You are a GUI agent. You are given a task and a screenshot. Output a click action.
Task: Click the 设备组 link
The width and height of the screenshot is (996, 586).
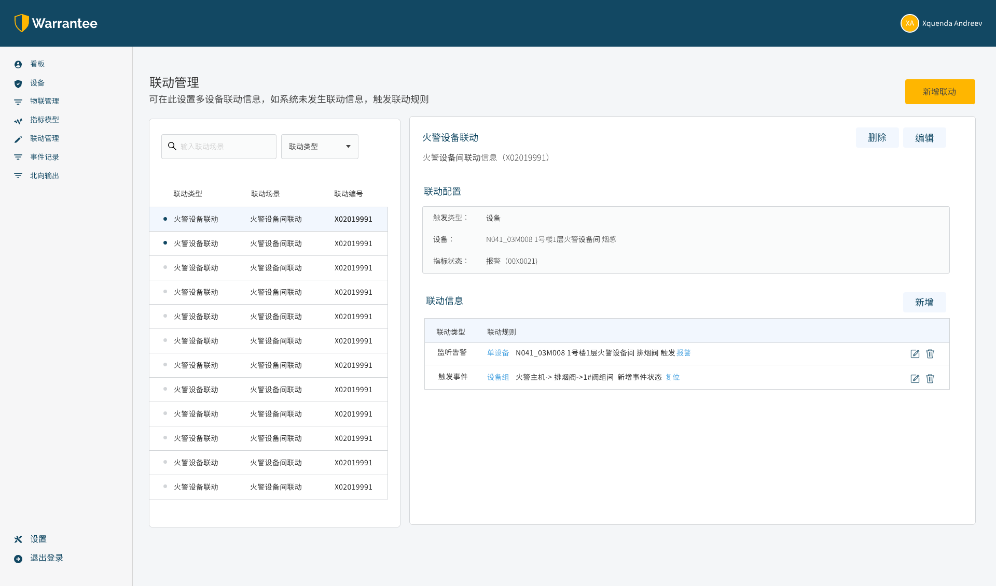coord(498,377)
